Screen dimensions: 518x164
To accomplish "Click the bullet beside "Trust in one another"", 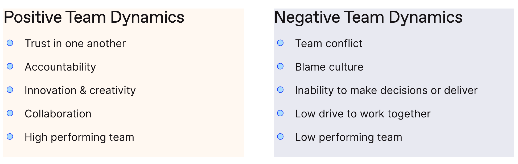I will click(10, 43).
